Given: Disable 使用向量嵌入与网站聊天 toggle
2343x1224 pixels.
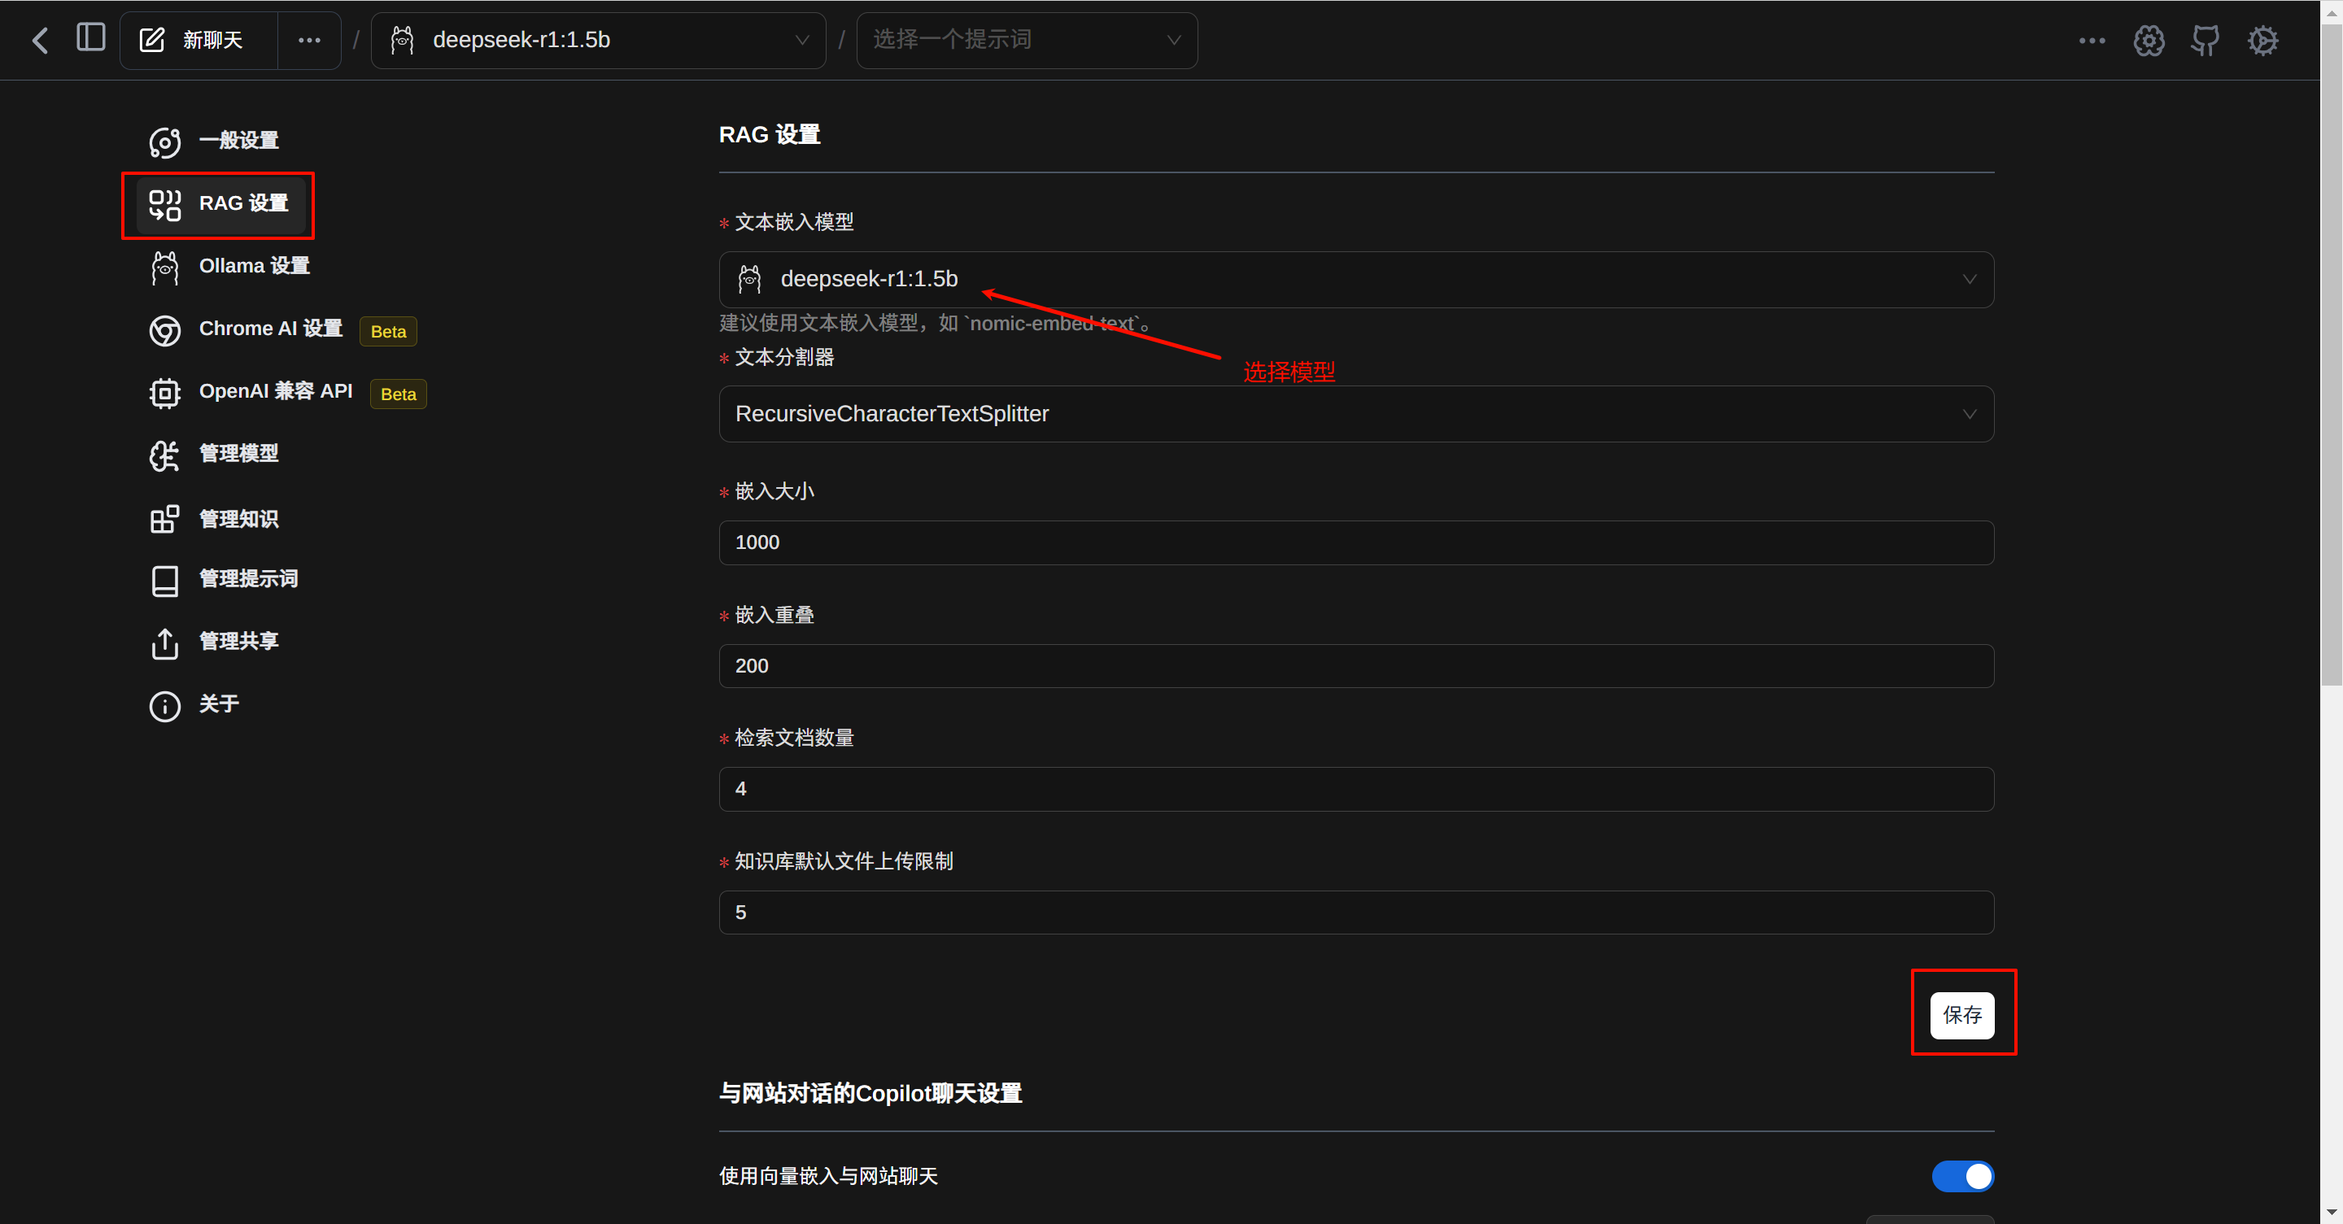Looking at the screenshot, I should (x=1962, y=1176).
